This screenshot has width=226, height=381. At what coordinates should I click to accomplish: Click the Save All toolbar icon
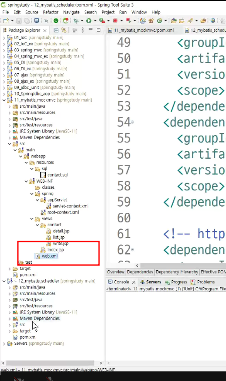point(27,21)
